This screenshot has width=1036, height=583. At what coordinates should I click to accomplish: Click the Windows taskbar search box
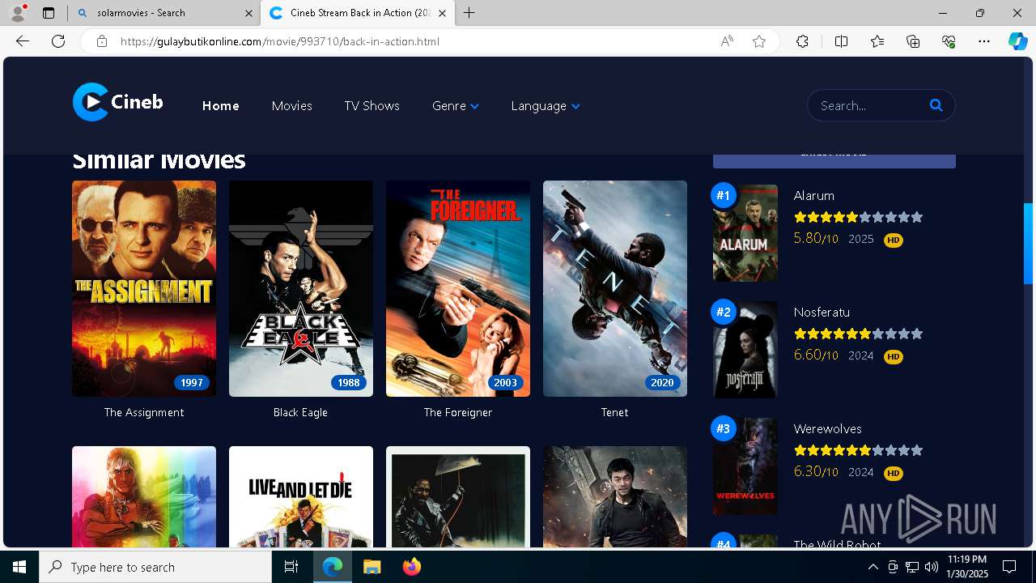[x=155, y=567]
